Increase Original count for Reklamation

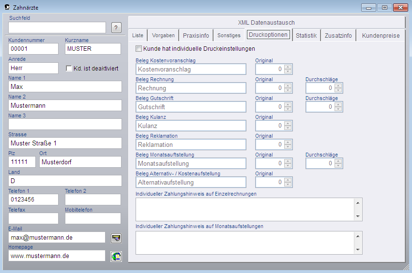pos(288,143)
